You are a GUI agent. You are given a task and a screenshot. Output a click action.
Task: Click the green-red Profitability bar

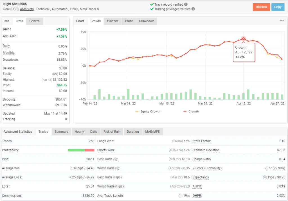(81, 150)
